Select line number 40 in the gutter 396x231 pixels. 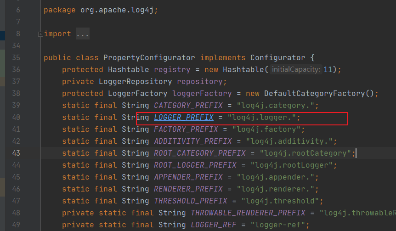(16, 118)
